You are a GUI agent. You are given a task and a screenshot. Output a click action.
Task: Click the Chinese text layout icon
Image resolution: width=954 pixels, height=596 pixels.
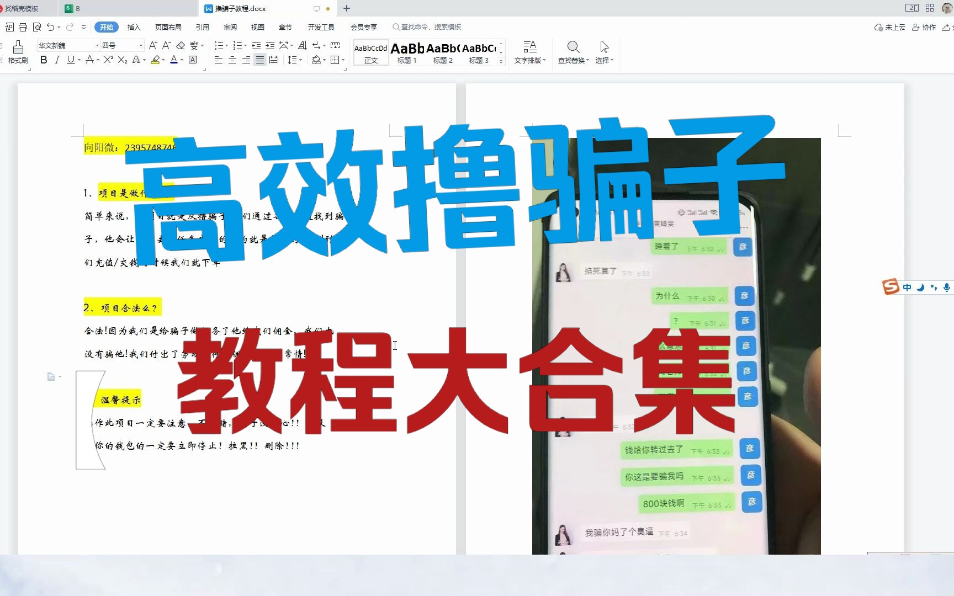[284, 45]
